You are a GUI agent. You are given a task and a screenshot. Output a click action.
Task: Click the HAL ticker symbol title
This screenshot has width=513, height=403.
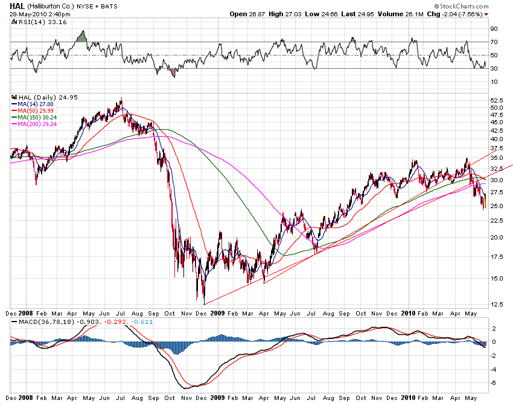coord(18,6)
